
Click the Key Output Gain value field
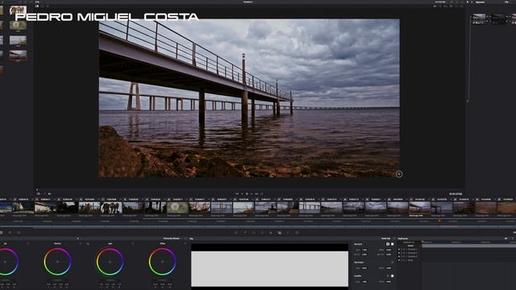(x=364, y=268)
